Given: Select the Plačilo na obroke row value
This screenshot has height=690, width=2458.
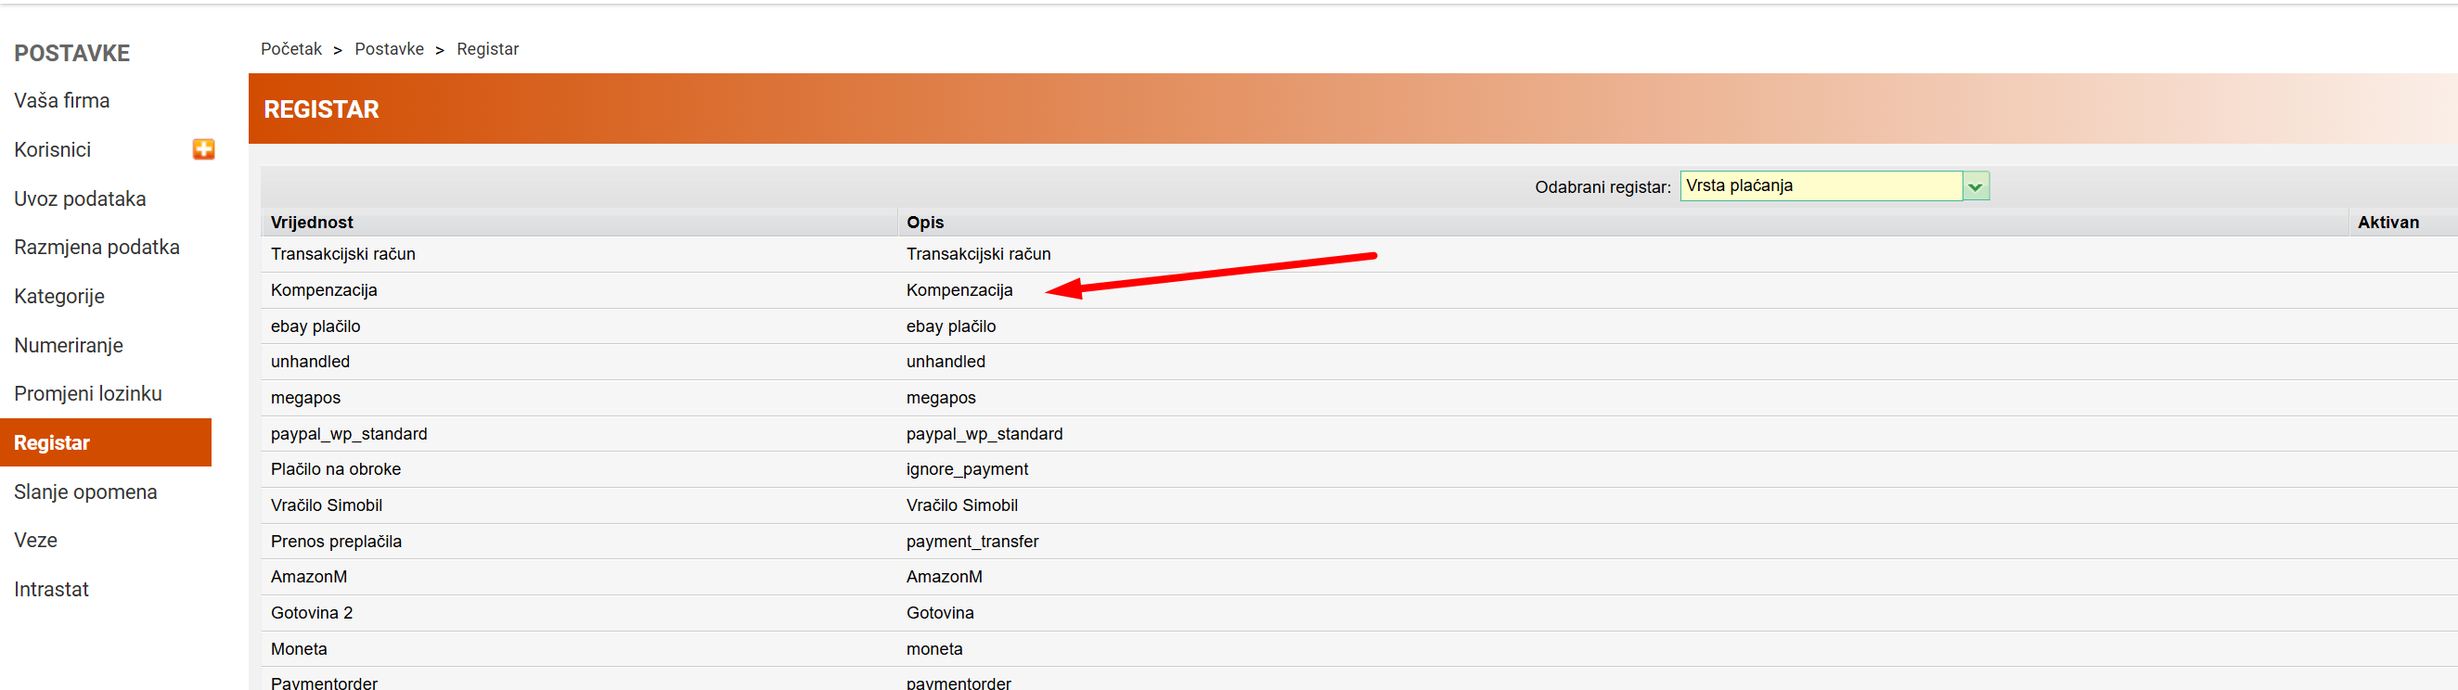Looking at the screenshot, I should (336, 469).
